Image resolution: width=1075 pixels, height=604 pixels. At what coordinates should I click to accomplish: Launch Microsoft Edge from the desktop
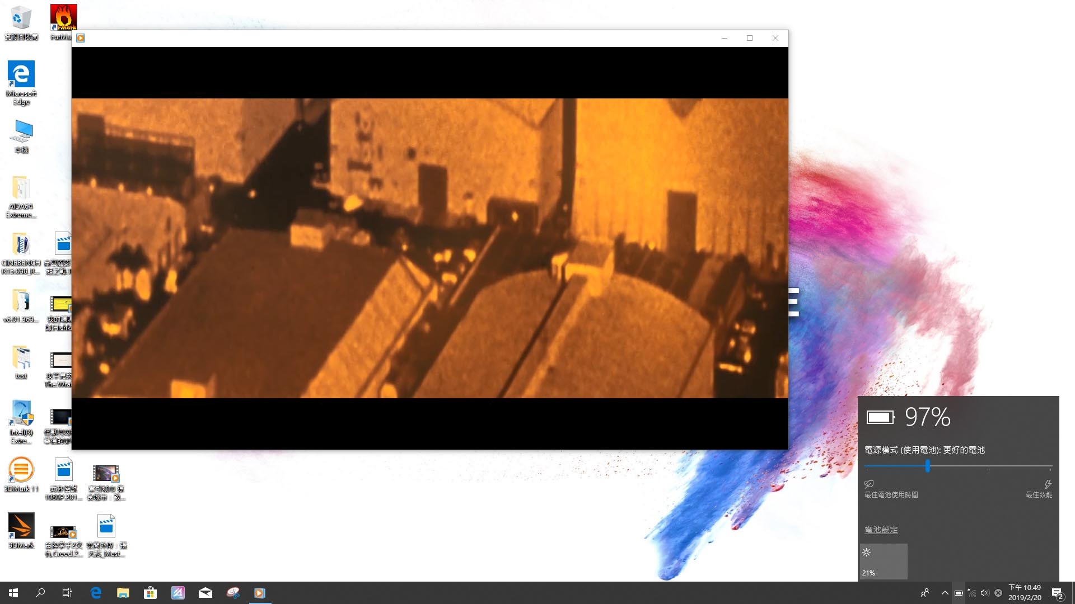pos(21,83)
